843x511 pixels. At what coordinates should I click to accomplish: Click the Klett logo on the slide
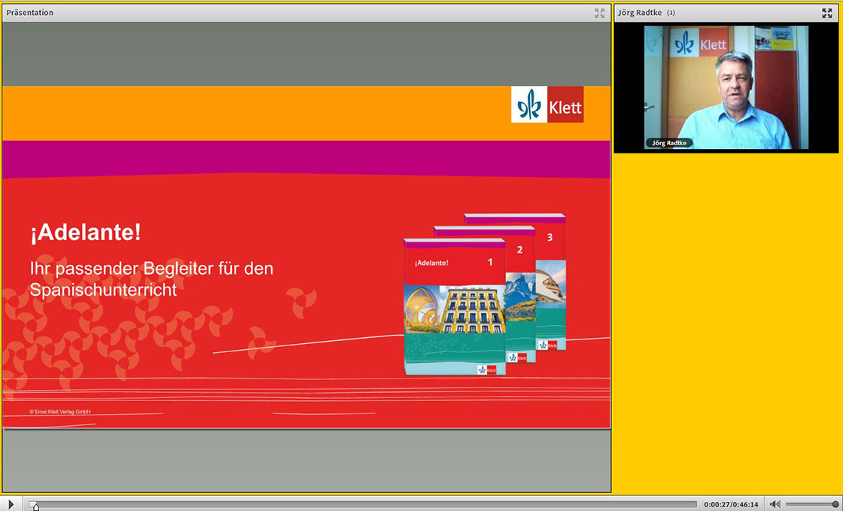pos(547,105)
